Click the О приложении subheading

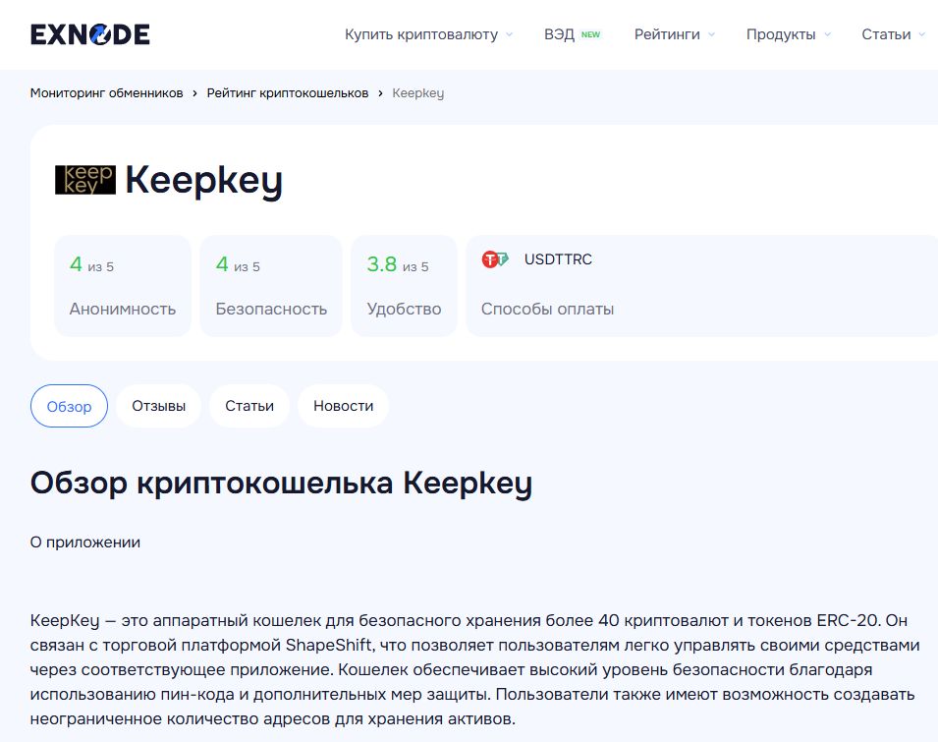(x=84, y=542)
